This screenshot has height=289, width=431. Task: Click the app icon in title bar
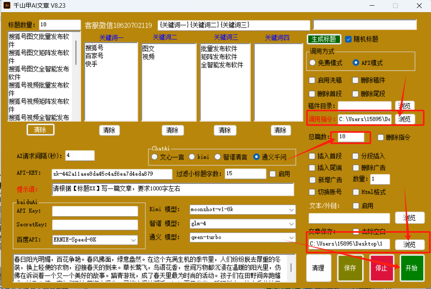coord(7,5)
